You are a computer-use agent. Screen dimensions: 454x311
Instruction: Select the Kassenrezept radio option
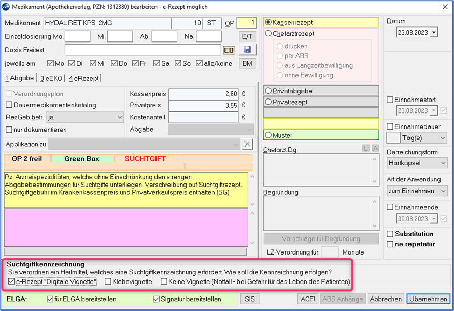pyautogui.click(x=268, y=22)
